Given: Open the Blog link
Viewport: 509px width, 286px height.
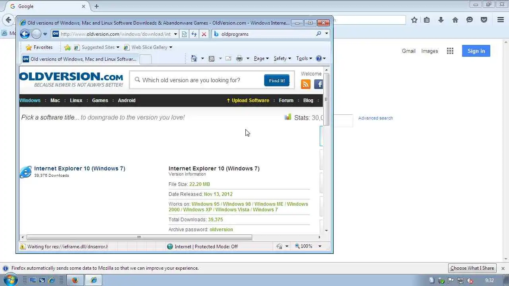Looking at the screenshot, I should 308,100.
